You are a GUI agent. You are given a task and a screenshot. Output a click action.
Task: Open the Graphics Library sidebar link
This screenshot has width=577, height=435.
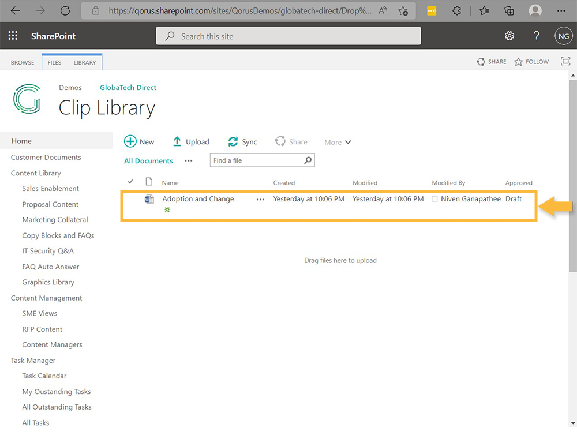click(x=48, y=282)
